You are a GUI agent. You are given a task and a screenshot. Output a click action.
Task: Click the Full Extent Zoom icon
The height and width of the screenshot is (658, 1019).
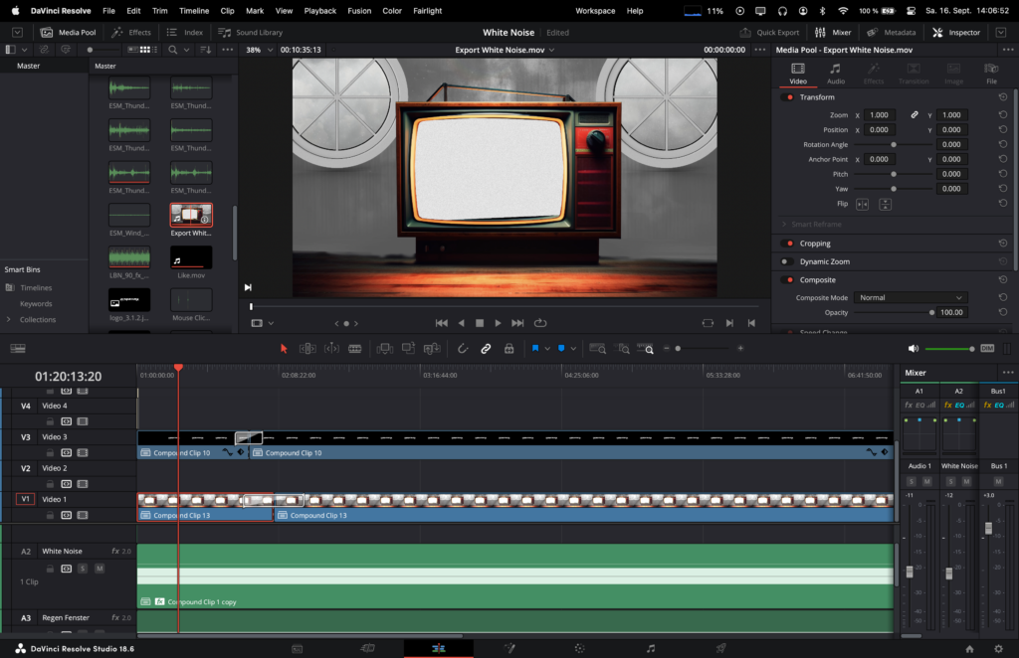click(x=597, y=349)
